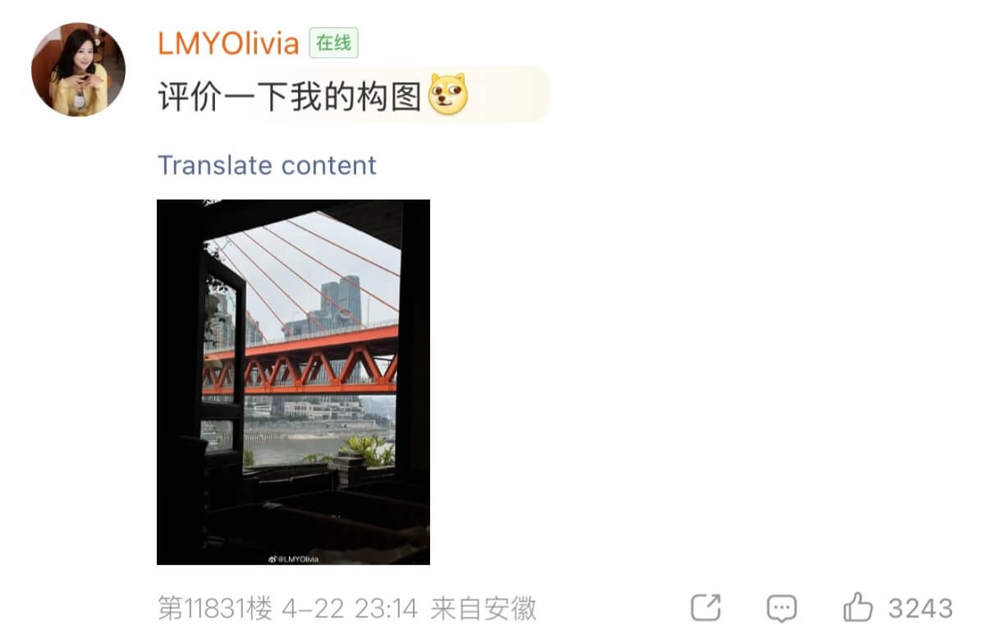Select the 3243 like count
The height and width of the screenshot is (642, 985).
921,608
